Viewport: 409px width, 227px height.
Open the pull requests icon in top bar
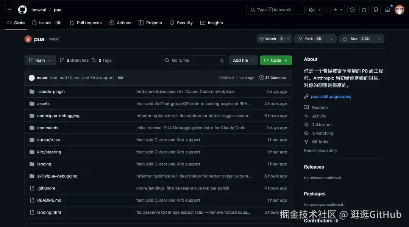click(x=364, y=10)
